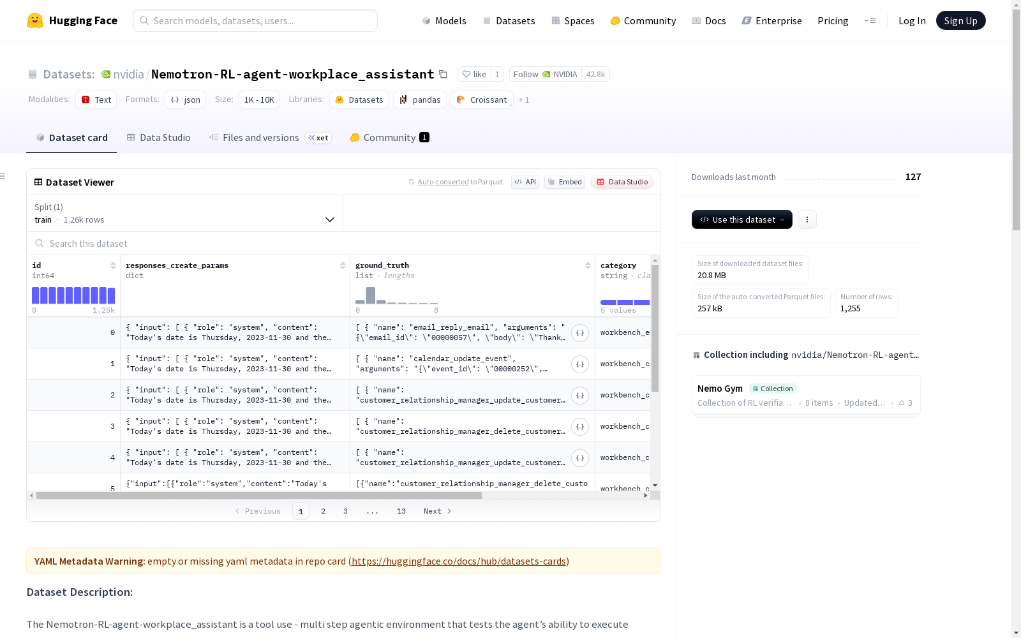This screenshot has height=638, width=1021.
Task: Expand JSON cell of ground_truth row 1
Action: (579, 364)
